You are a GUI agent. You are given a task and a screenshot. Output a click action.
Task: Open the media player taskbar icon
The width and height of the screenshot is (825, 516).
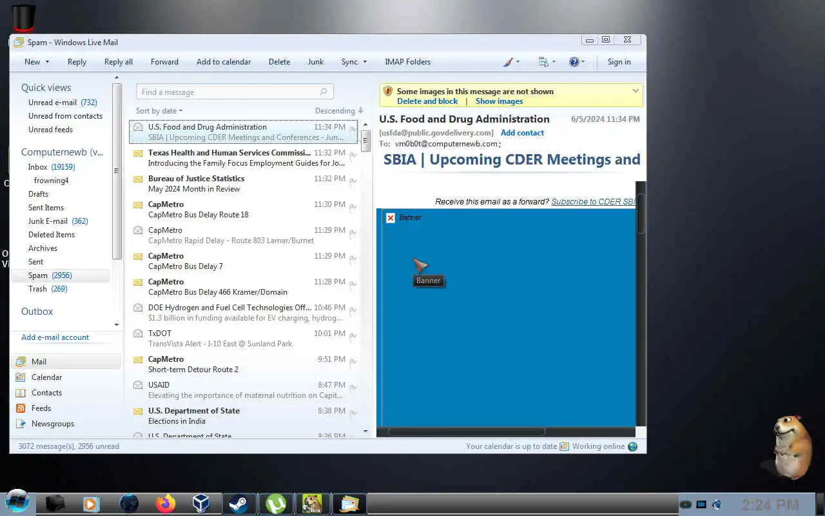point(92,503)
